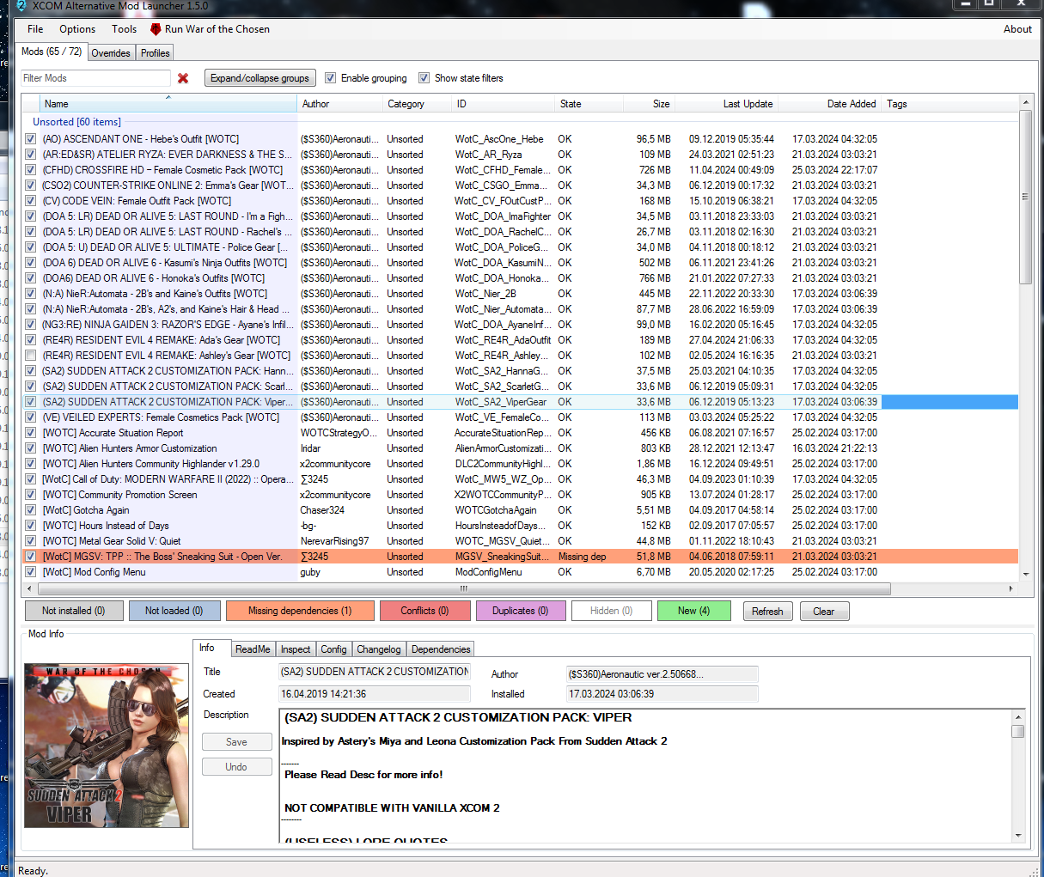Screen dimensions: 1044x877
Task: Filter by Hidden (0)
Action: (x=612, y=611)
